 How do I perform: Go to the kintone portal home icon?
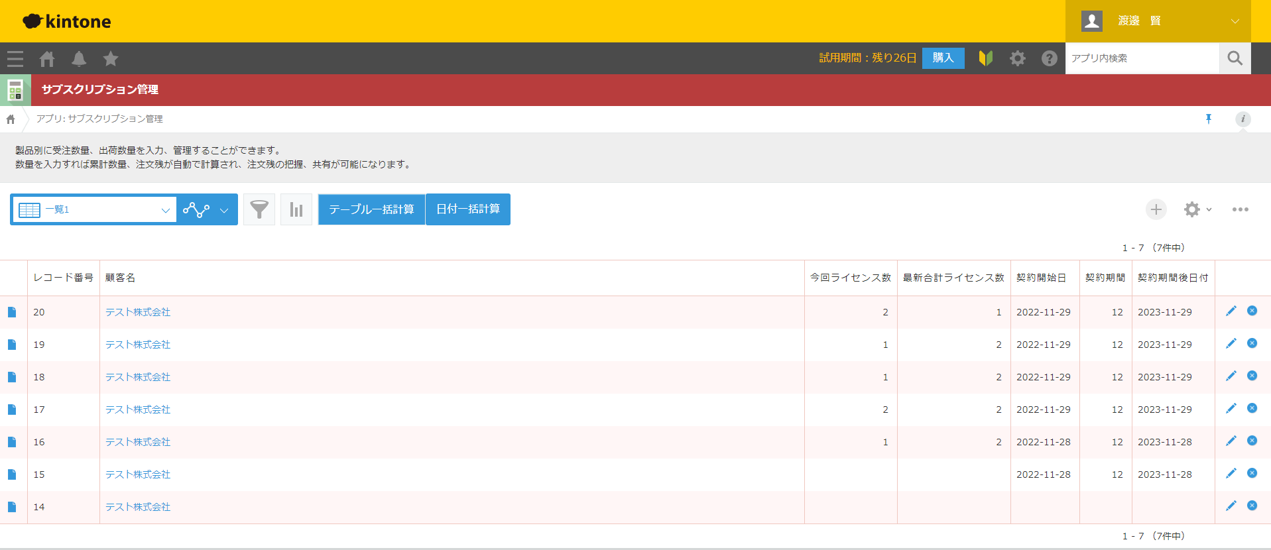[x=47, y=59]
